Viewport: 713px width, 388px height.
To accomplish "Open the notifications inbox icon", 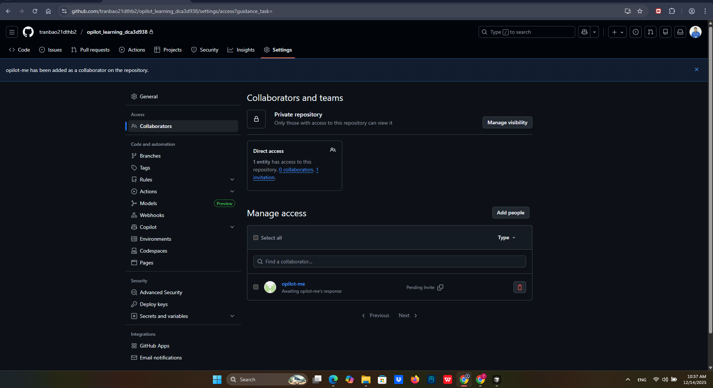I will tap(680, 32).
